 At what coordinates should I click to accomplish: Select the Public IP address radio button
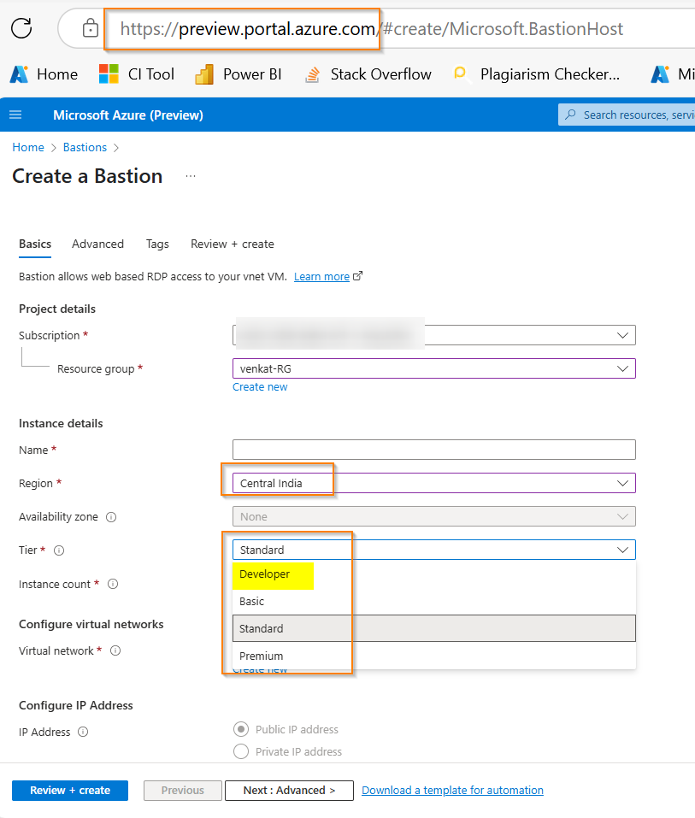[x=241, y=729]
